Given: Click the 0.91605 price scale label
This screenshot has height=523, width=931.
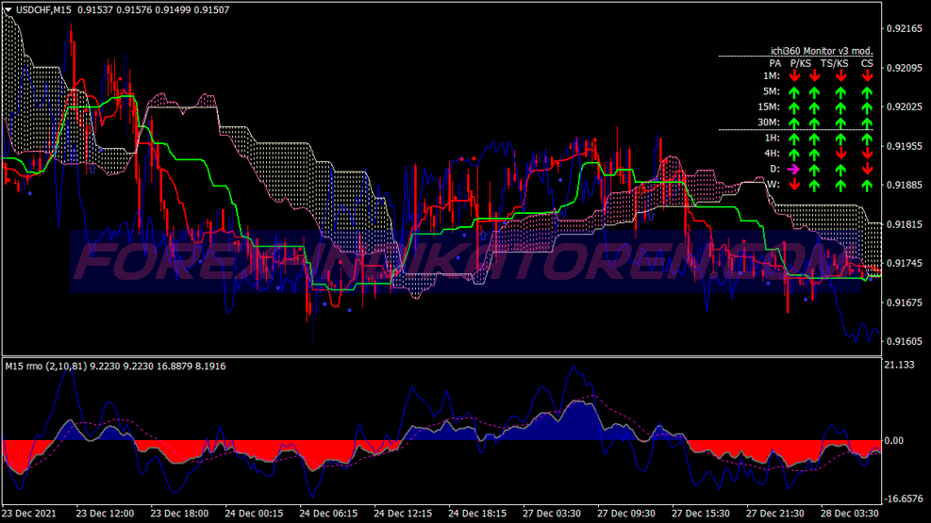Looking at the screenshot, I should [x=905, y=341].
